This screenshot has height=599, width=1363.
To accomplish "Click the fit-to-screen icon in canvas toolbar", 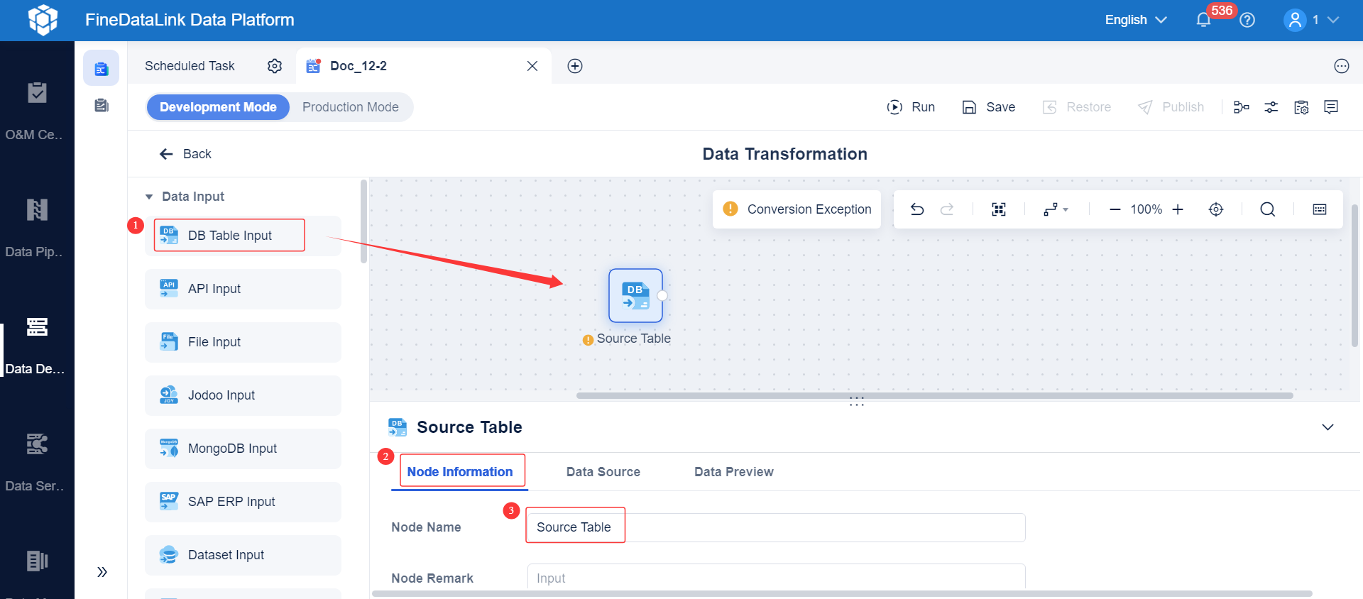I will pos(999,209).
